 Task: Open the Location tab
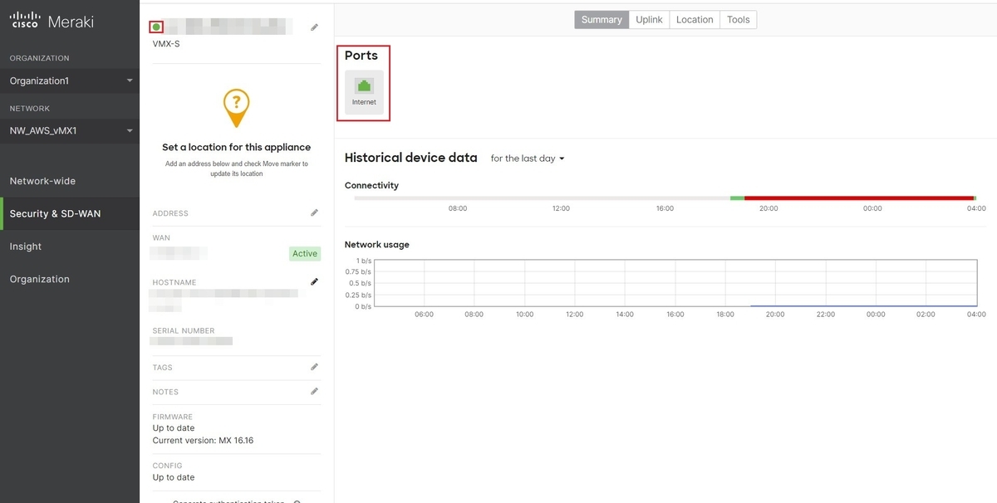(695, 20)
